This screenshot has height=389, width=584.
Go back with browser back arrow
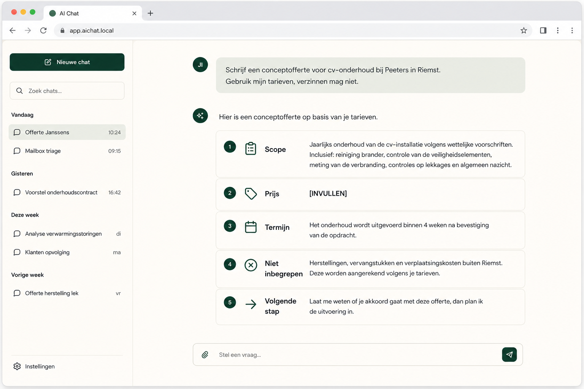pyautogui.click(x=13, y=30)
